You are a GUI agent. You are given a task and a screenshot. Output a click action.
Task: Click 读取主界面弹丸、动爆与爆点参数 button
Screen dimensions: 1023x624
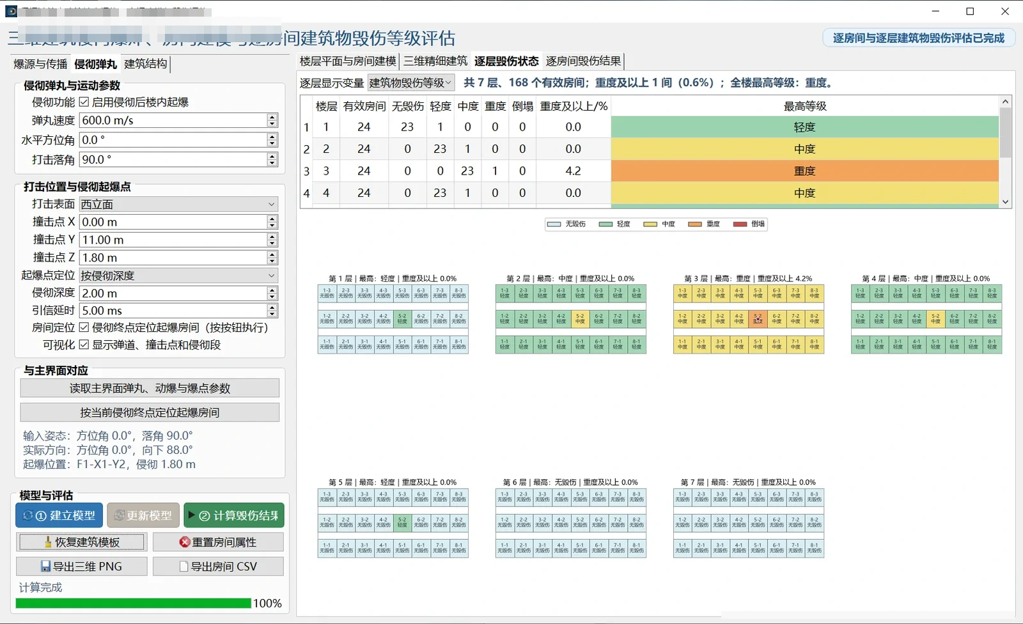pos(150,388)
